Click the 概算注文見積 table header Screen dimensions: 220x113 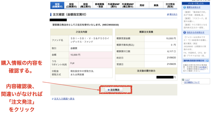(x=146, y=32)
